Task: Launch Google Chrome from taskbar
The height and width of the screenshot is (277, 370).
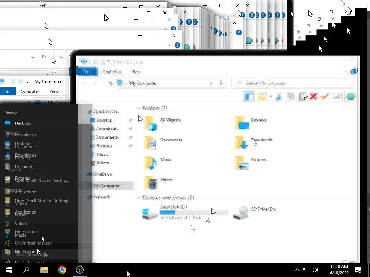Action: (x=62, y=270)
